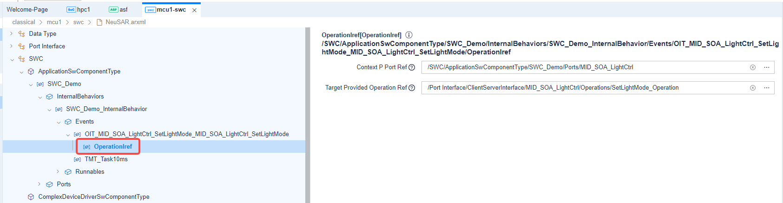
Task: Click the classical breadcrumb link
Action: point(24,22)
